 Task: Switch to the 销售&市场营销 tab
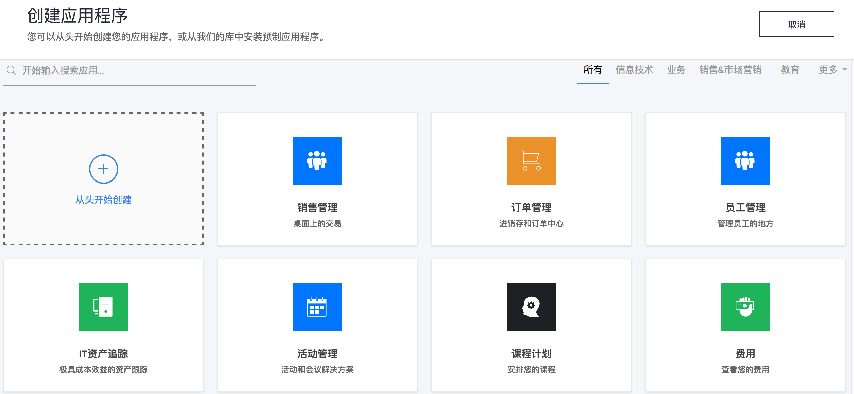coord(730,70)
